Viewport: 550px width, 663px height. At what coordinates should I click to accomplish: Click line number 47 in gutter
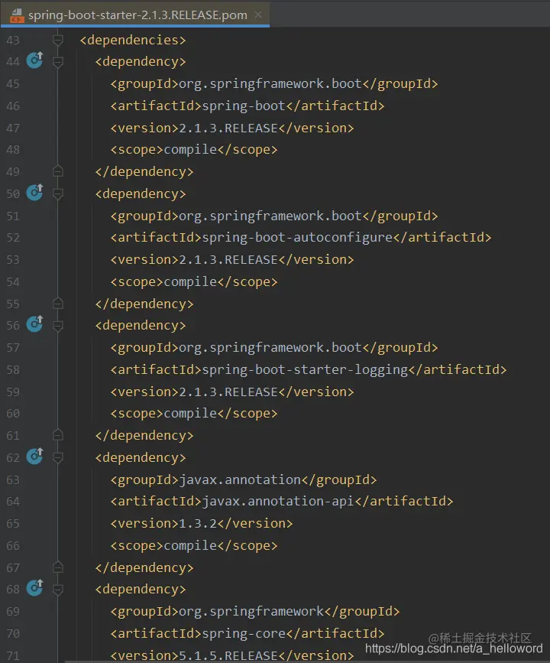(13, 128)
